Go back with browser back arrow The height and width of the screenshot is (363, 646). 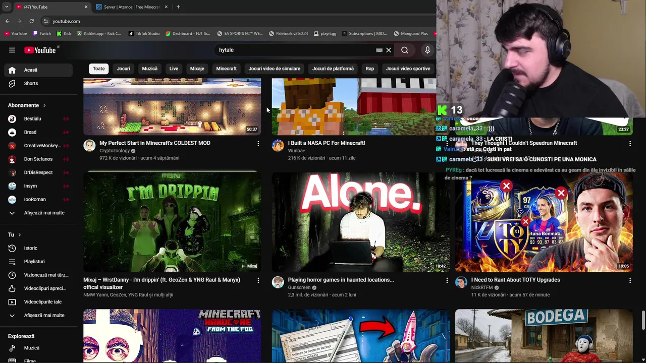[7, 21]
